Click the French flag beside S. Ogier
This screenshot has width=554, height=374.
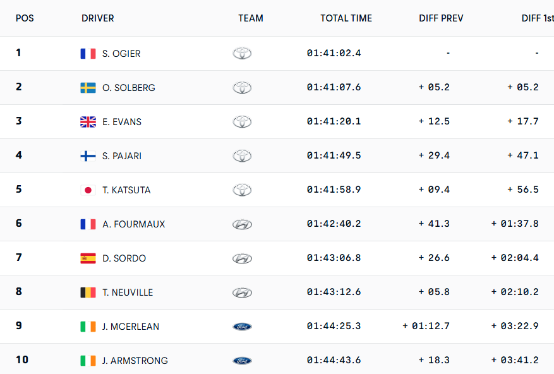click(x=88, y=54)
